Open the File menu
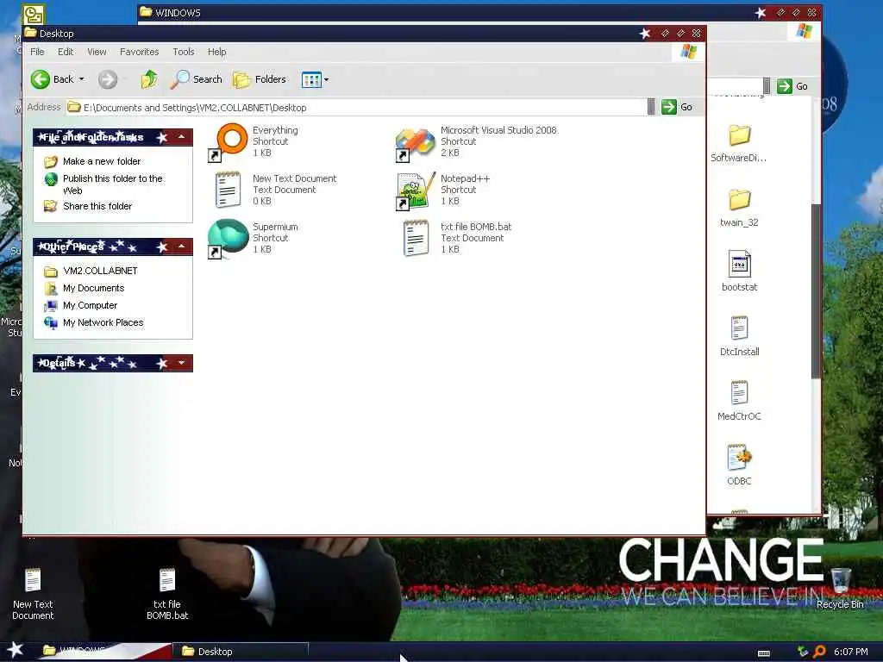Screen dimensions: 883x662 click(37, 52)
